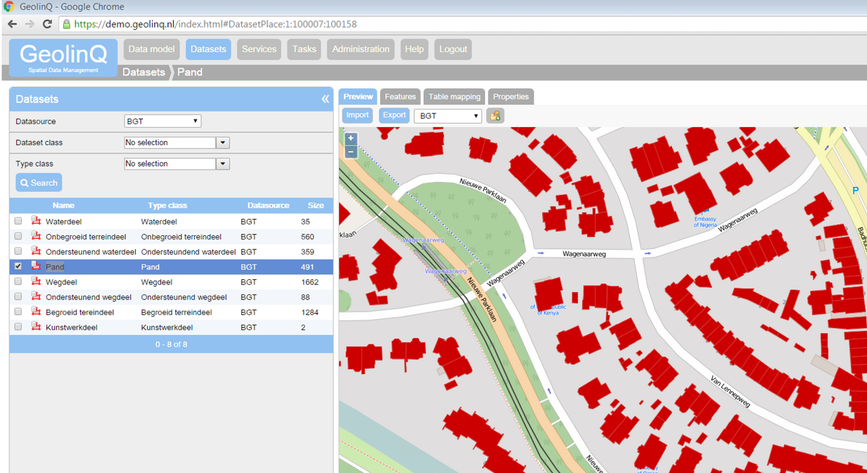Uncheck the Pand row checkbox
Viewport: 867px width, 473px height.
point(18,266)
